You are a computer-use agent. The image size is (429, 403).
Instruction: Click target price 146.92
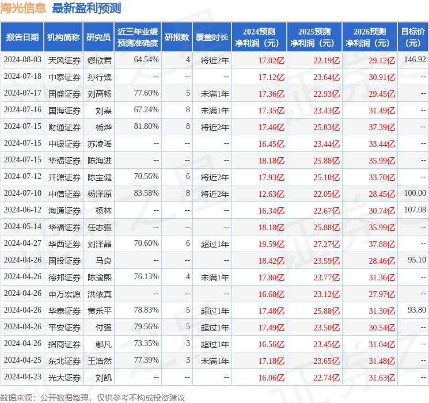point(415,60)
